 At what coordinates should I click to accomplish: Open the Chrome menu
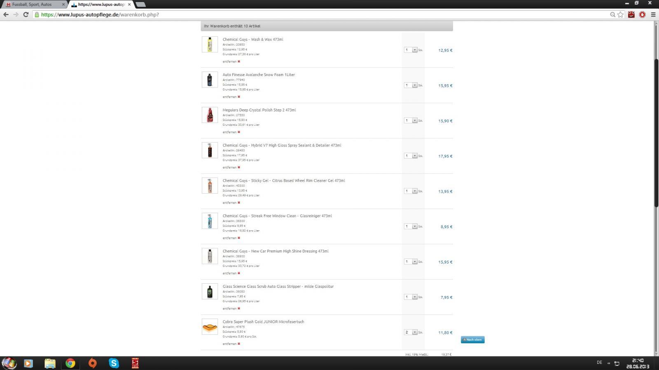pos(653,14)
